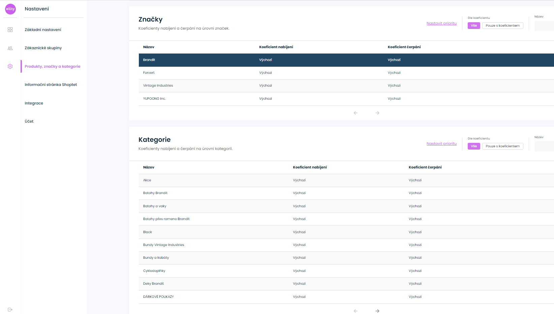
Task: Open the customers people icon in sidebar
Action: (x=10, y=48)
